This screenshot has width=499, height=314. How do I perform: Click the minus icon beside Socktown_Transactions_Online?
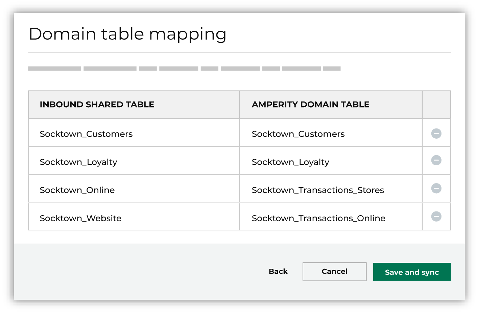click(x=436, y=217)
